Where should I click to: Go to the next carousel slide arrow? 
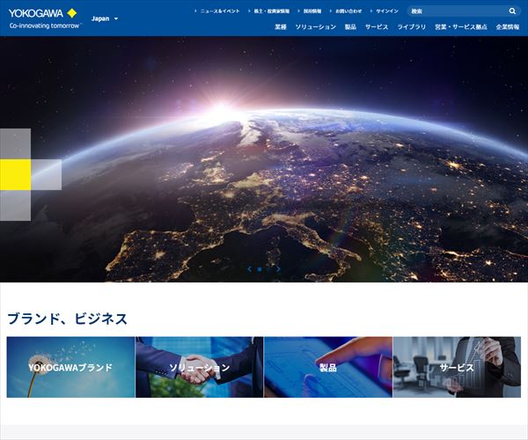278,269
